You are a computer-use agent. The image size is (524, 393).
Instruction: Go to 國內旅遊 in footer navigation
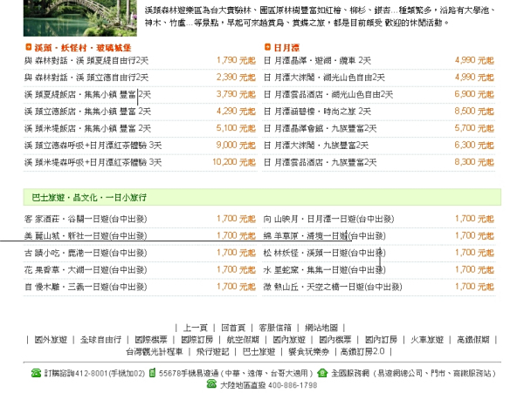tap(289, 340)
